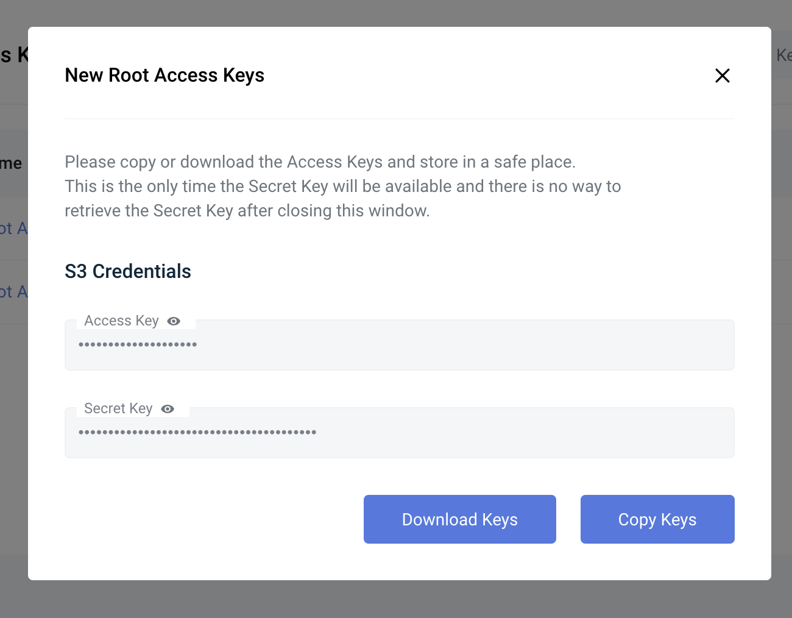The height and width of the screenshot is (618, 792).
Task: Close the New Root Access Keys dialog
Action: [x=723, y=76]
